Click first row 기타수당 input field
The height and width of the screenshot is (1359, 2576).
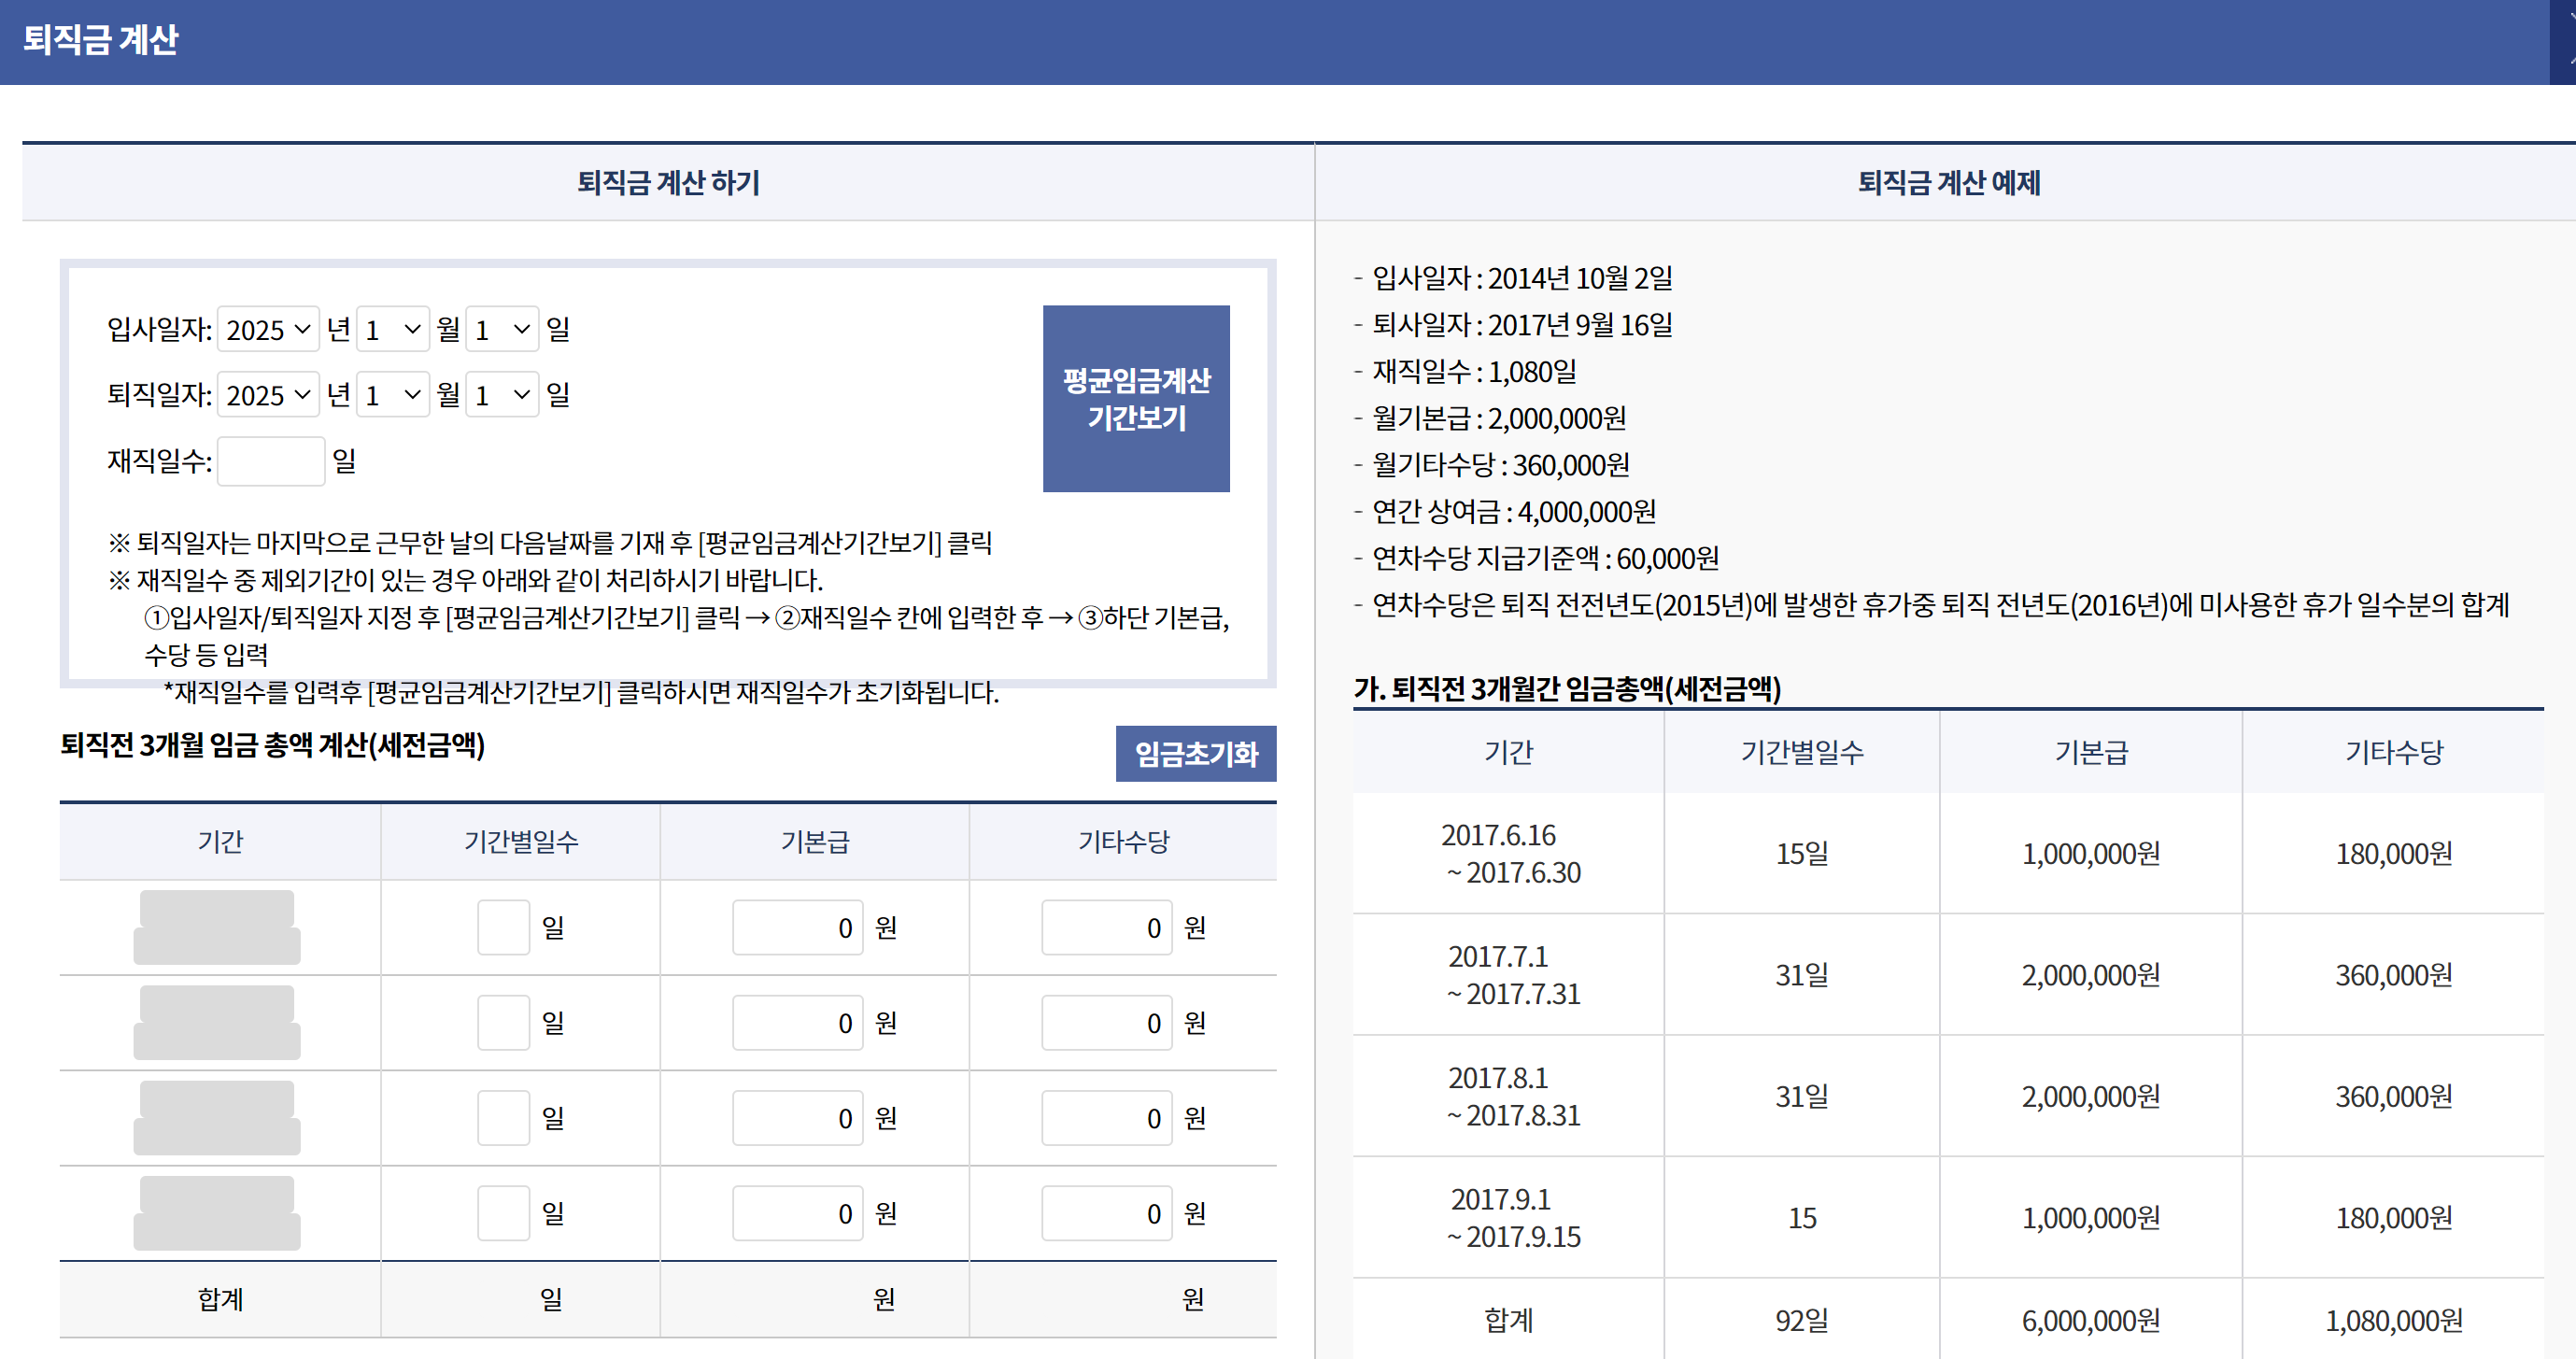tap(1106, 927)
